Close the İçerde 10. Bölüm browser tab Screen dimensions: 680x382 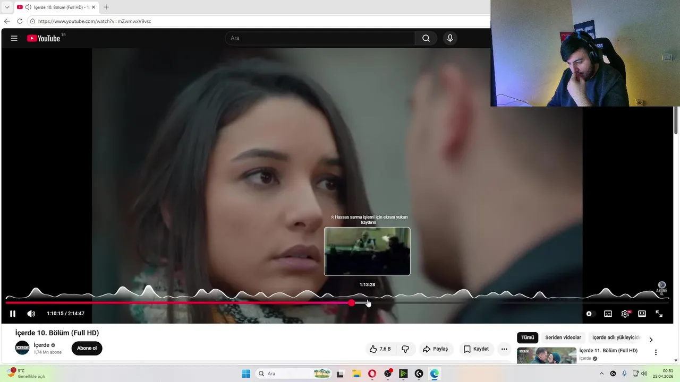[93, 7]
